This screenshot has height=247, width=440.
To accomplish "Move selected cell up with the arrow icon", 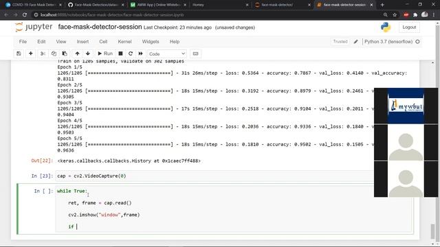I will (x=77, y=54).
